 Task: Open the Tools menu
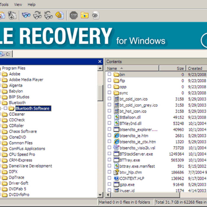click(x=4, y=4)
